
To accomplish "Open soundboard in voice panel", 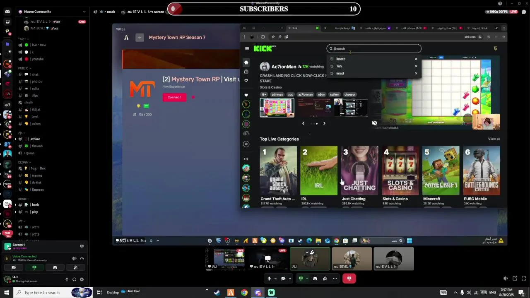I will 75,267.
